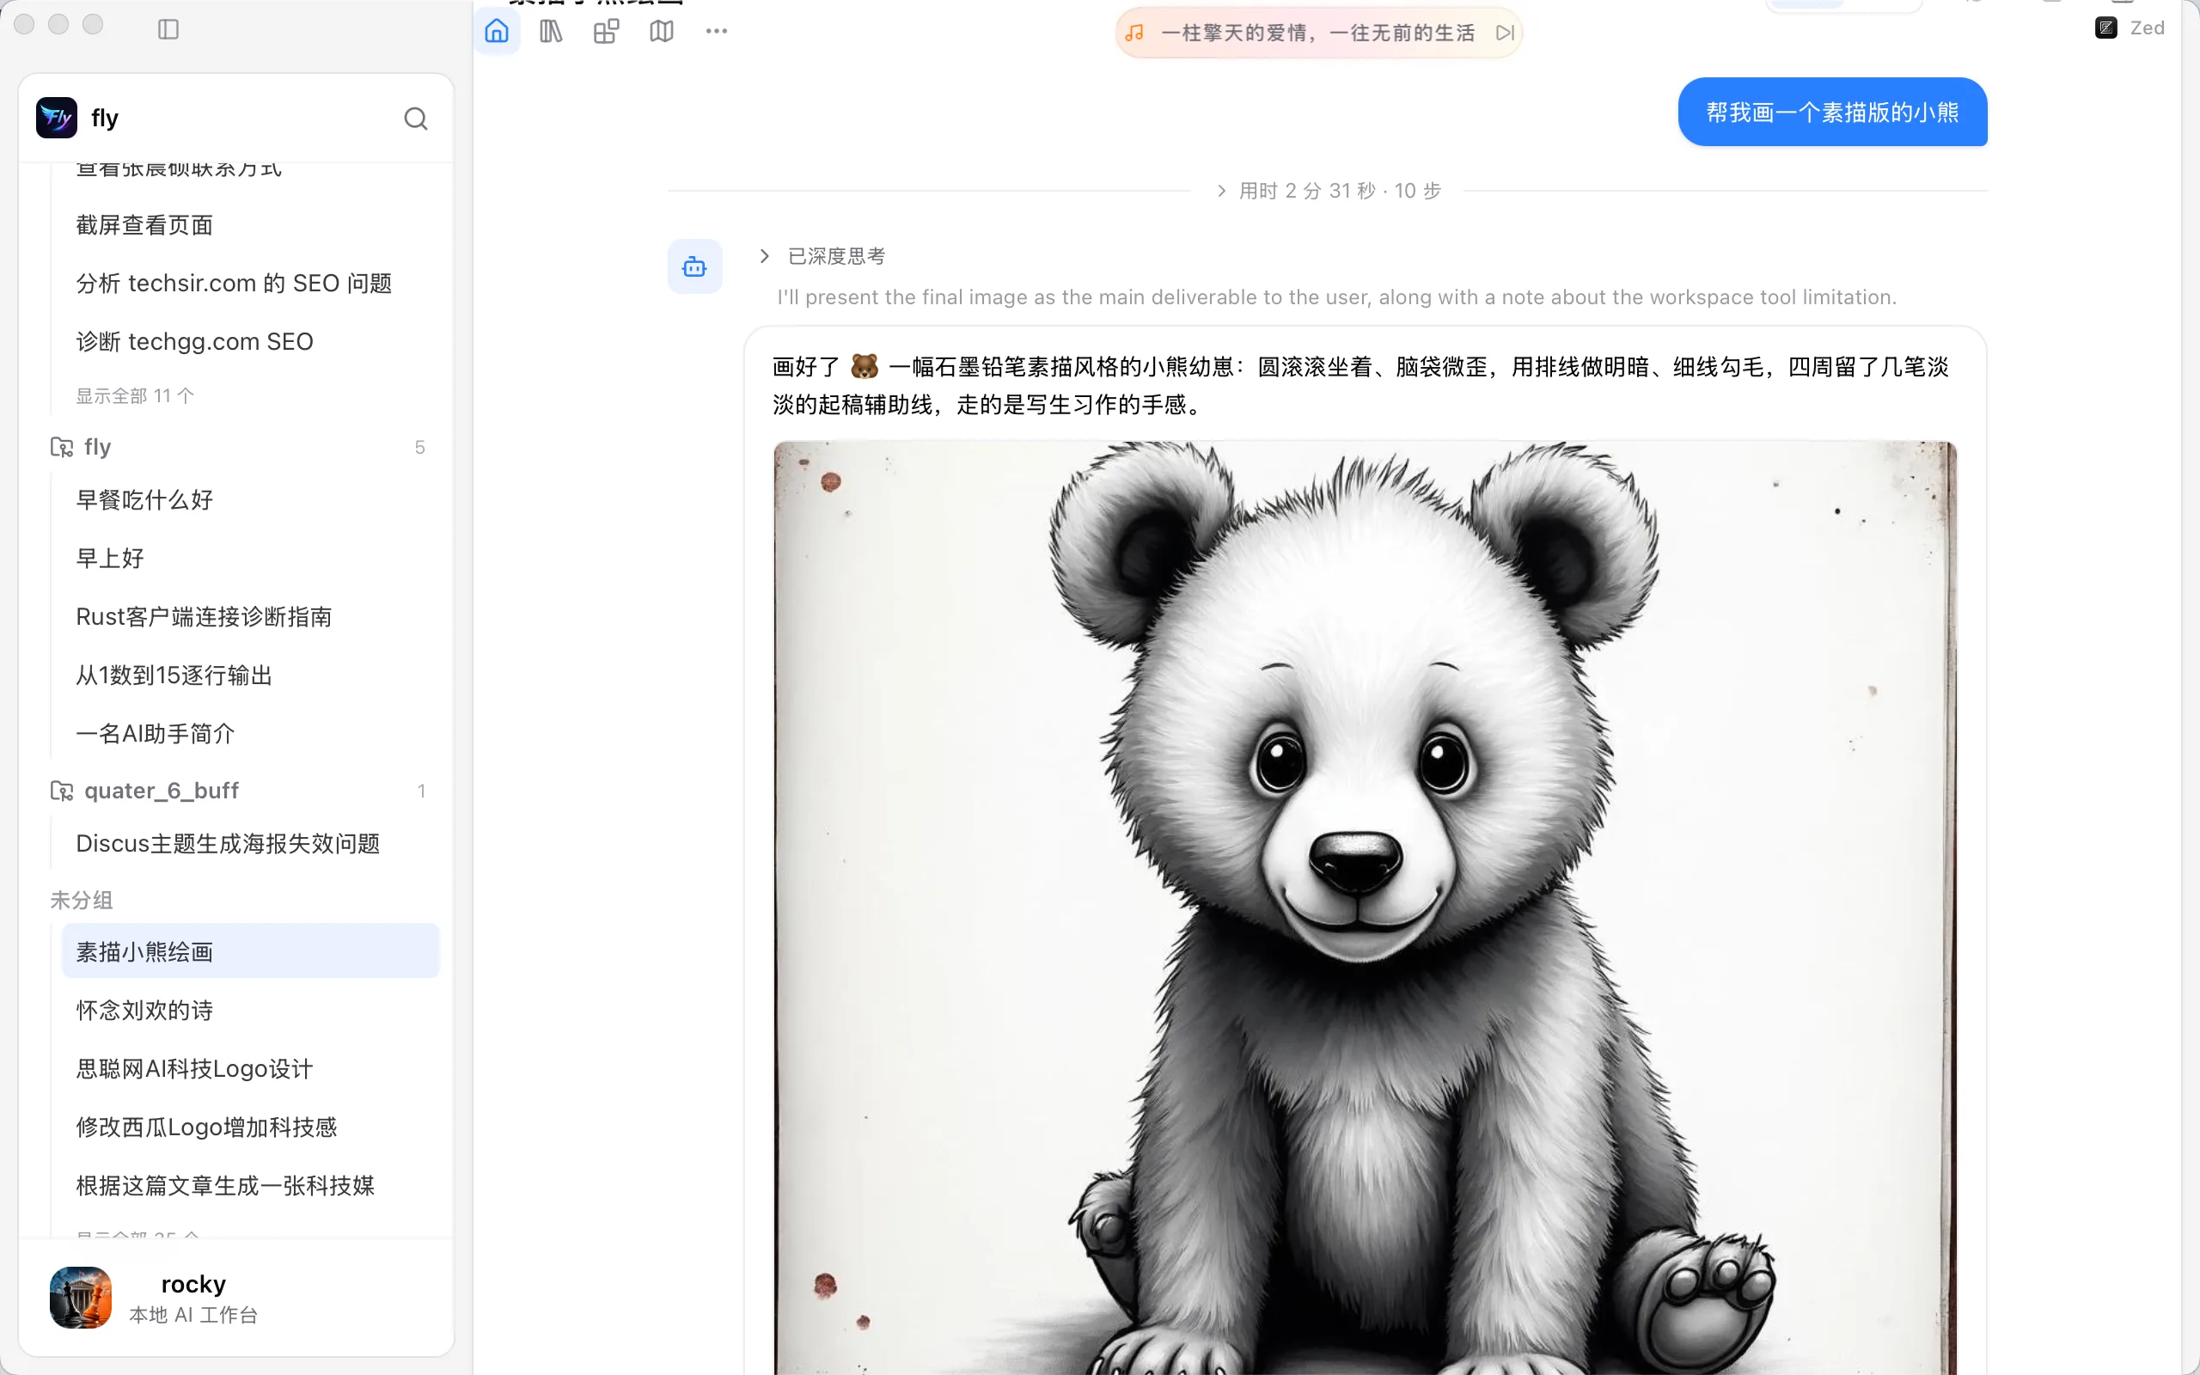Open the 怀念刘欢的诗 conversation
The image size is (2200, 1375).
click(250, 1011)
